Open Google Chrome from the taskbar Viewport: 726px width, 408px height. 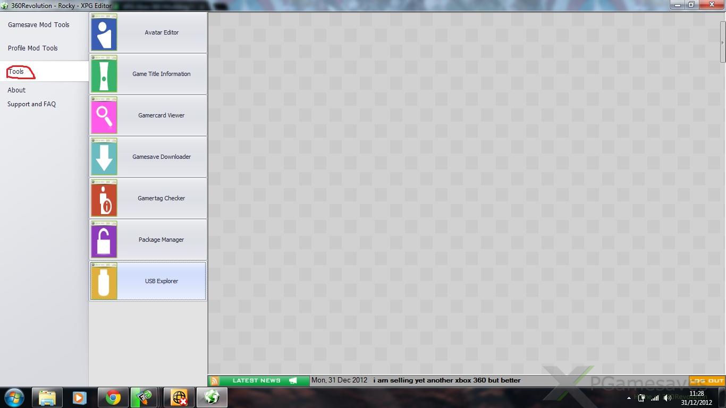coord(113,397)
